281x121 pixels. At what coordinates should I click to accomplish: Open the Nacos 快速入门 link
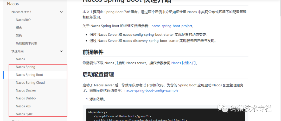183,63
